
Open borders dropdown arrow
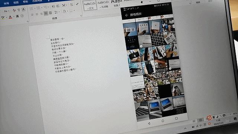[74, 10]
